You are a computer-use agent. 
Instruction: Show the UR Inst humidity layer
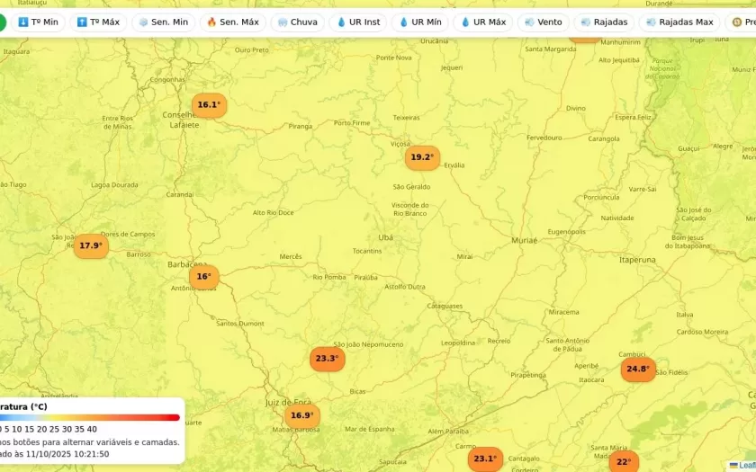click(x=358, y=22)
